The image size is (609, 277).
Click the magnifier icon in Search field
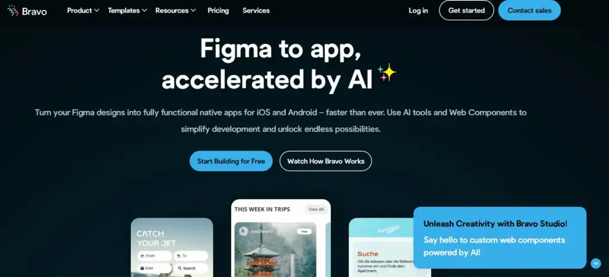click(180, 268)
